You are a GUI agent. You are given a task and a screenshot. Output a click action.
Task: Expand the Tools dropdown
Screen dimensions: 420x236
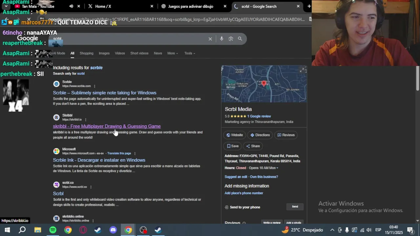(x=189, y=53)
